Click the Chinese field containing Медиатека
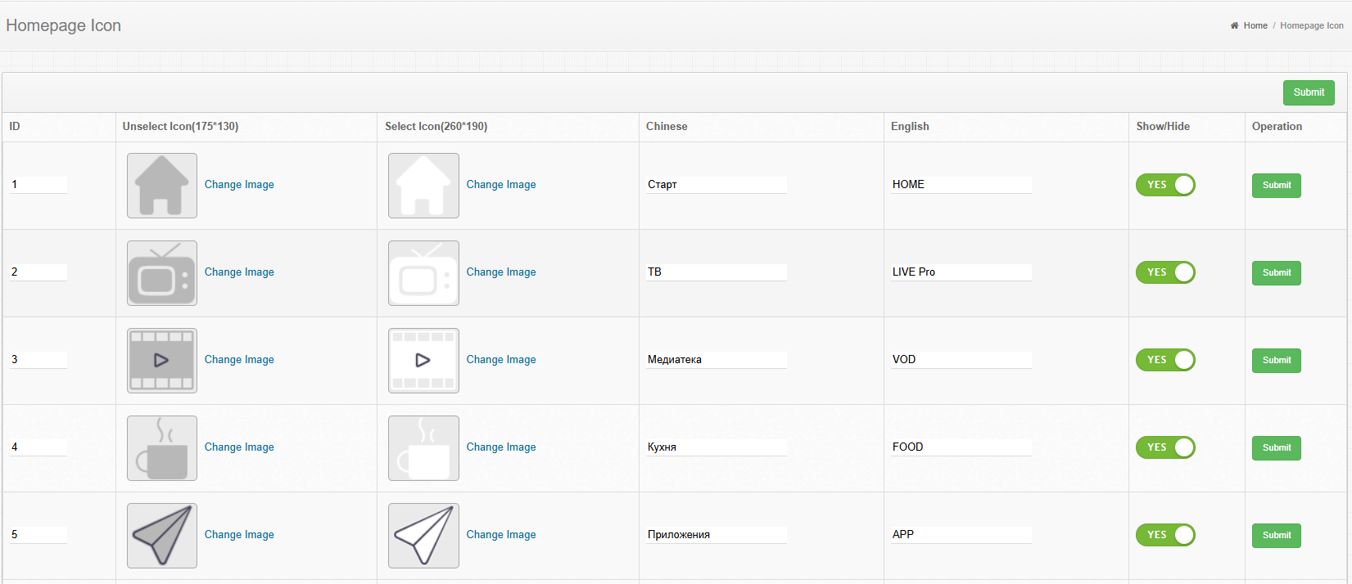 [716, 360]
